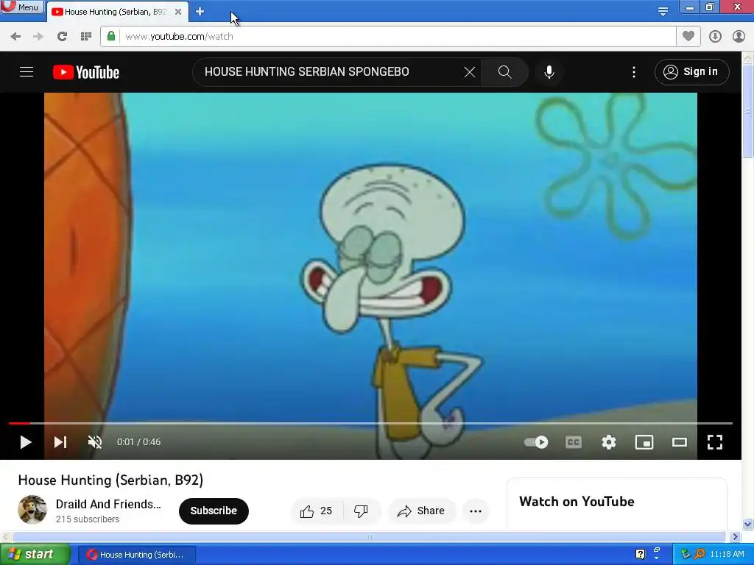
Task: Click video title House Hunting (Serbian, B92)
Action: (x=110, y=480)
